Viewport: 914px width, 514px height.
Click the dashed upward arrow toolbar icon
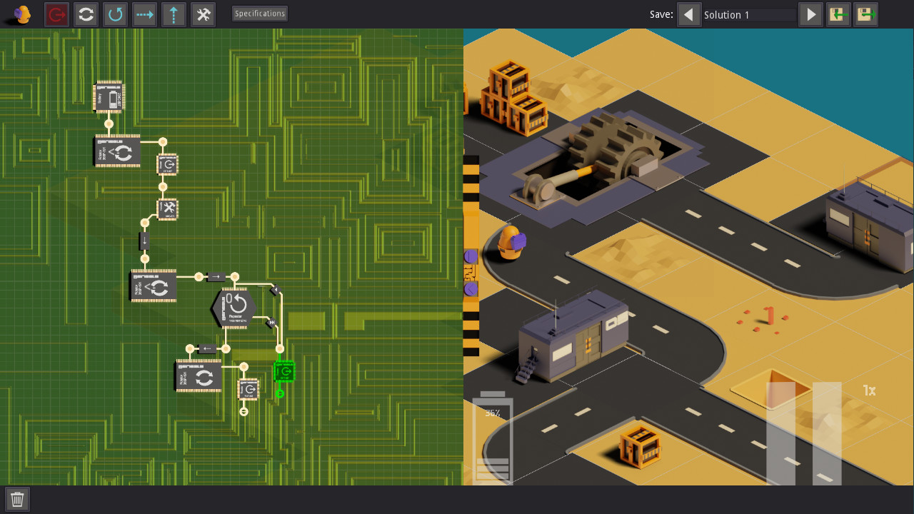click(x=174, y=14)
